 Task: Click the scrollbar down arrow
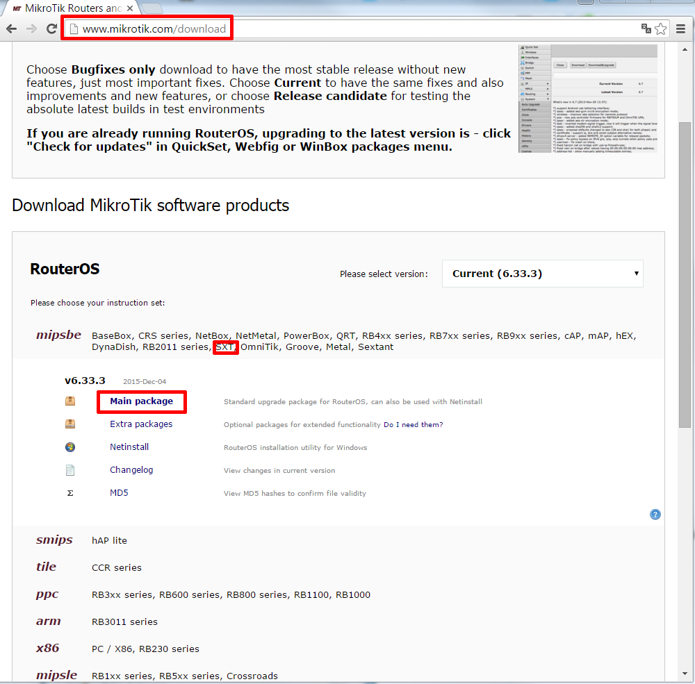pyautogui.click(x=685, y=674)
